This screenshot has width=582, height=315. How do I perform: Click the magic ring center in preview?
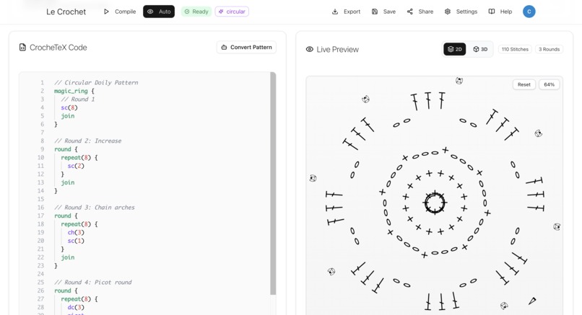(435, 203)
